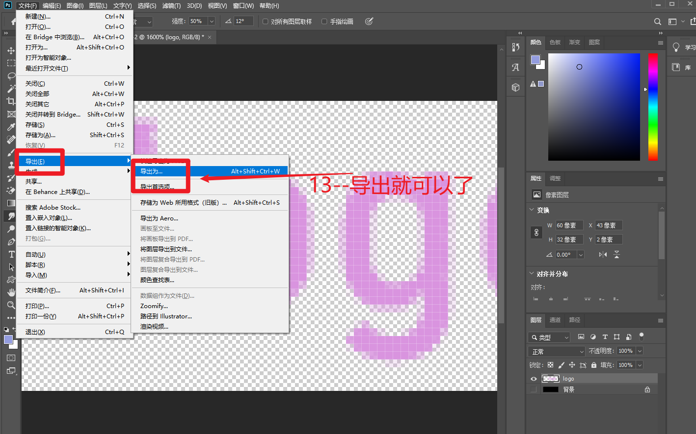Open the 库 (Libraries) panel

point(682,67)
